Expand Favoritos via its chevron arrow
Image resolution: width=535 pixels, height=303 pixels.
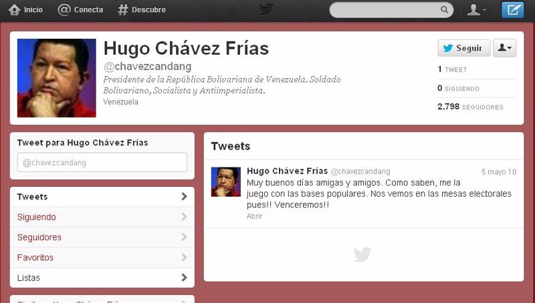185,258
